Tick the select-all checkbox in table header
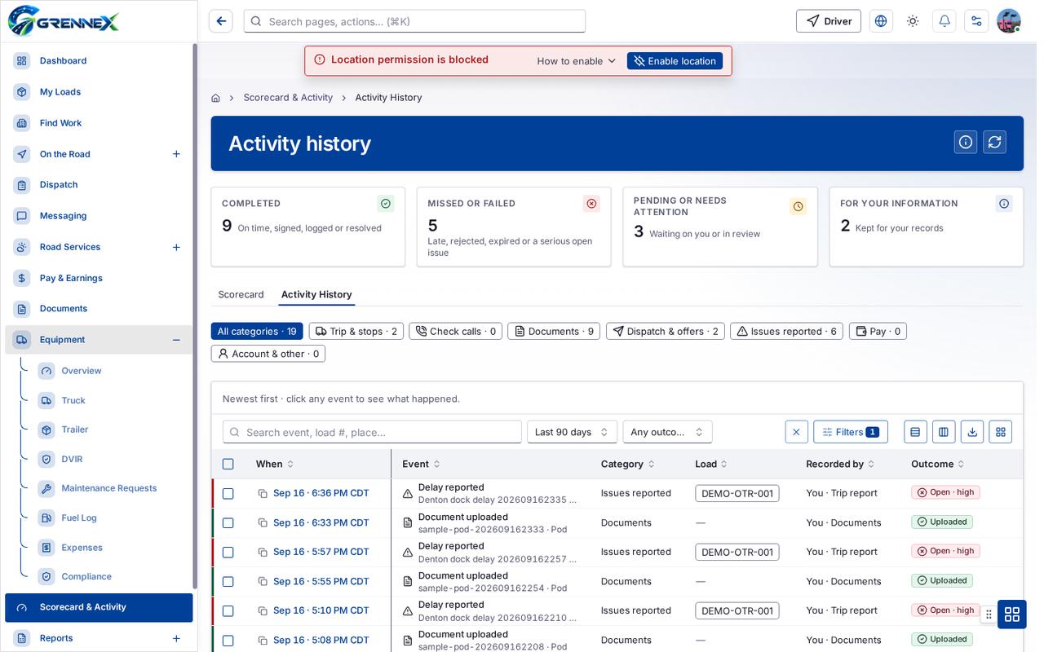This screenshot has height=652, width=1044. click(228, 464)
